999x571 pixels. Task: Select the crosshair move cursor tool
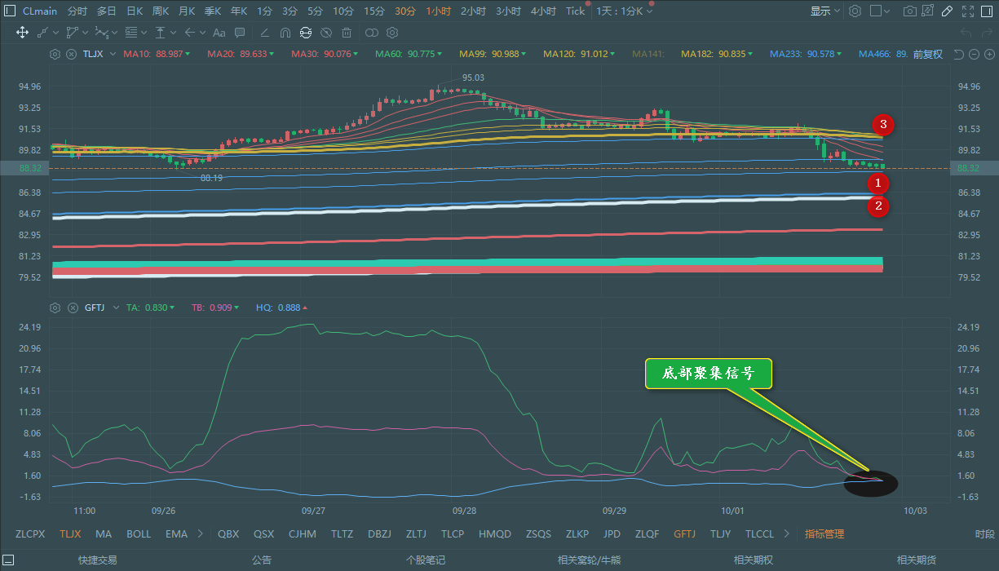point(22,33)
